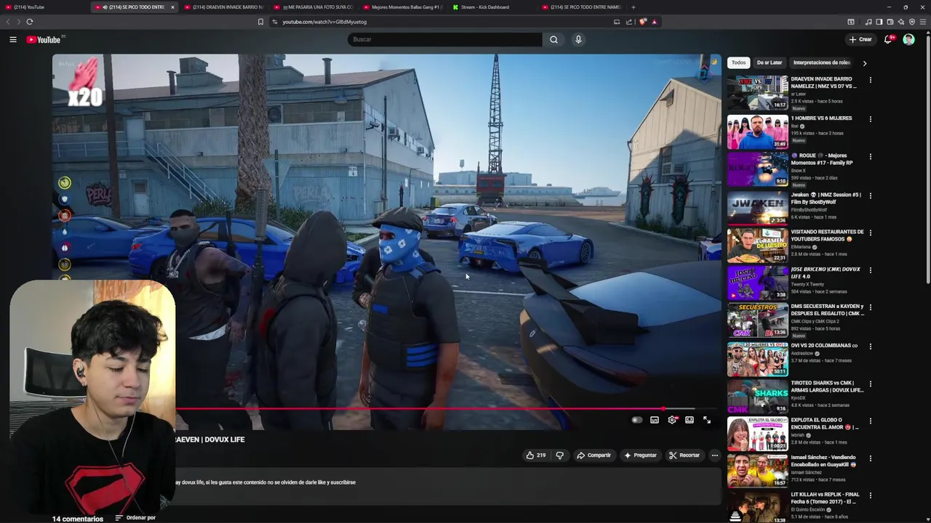Open the browser media control music icon

[x=868, y=22]
